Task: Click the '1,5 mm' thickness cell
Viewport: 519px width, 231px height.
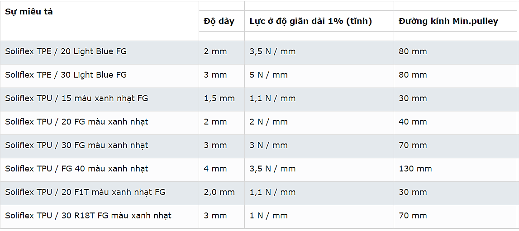Action: pos(219,98)
